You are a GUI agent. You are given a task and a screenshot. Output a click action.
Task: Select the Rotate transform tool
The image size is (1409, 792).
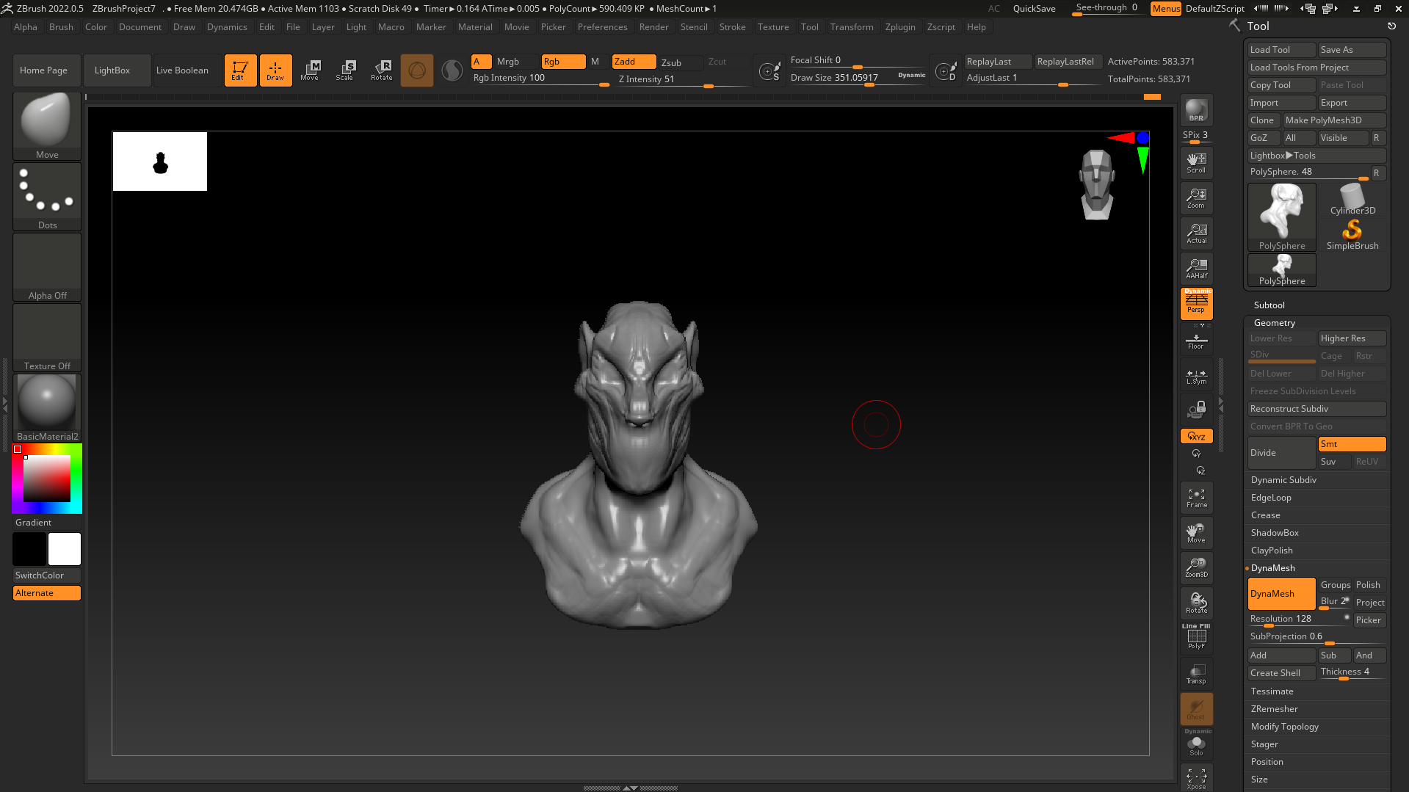click(382, 70)
